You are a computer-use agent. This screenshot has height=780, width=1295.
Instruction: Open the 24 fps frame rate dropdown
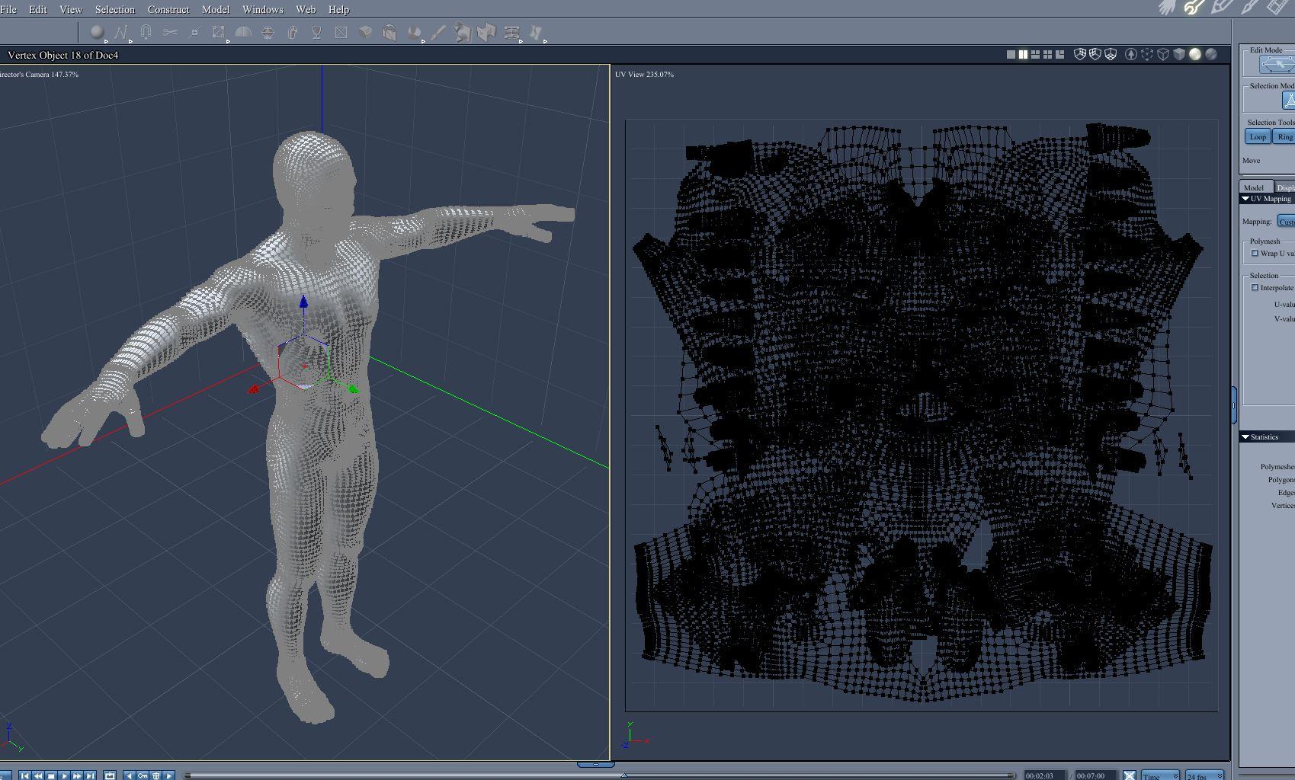tap(1204, 775)
